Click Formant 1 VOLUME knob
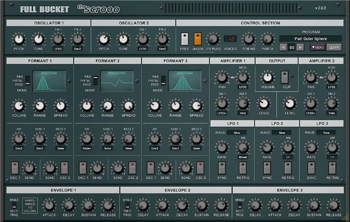The height and width of the screenshot is (222, 350). pos(19,106)
